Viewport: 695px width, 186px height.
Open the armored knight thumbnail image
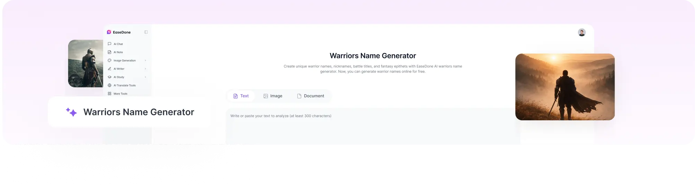click(x=86, y=64)
